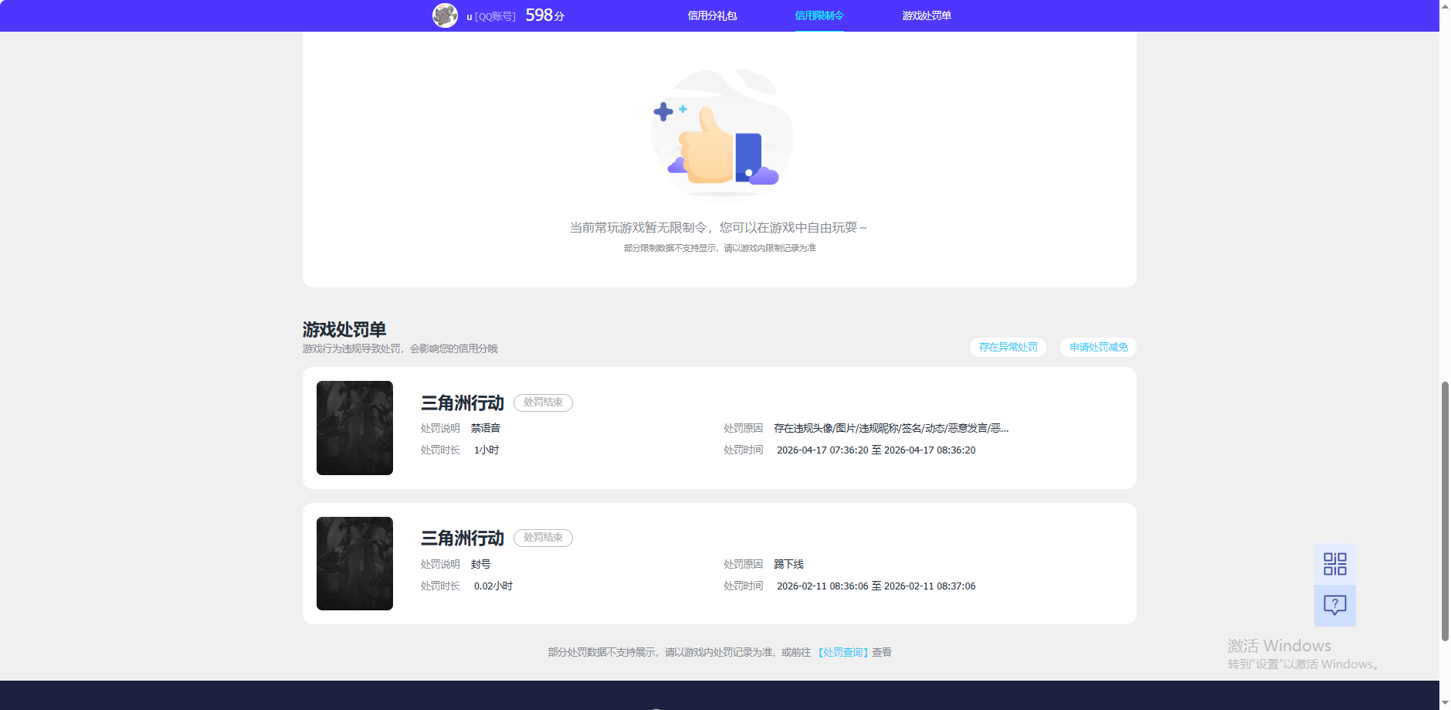Go to 游戏处罚单 tab
This screenshot has width=1451, height=710.
(x=927, y=15)
